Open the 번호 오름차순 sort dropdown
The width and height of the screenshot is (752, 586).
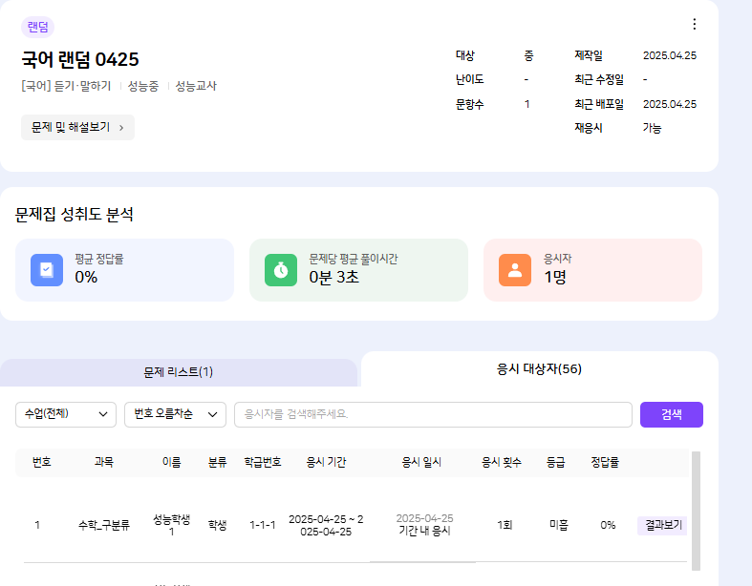pyautogui.click(x=175, y=414)
